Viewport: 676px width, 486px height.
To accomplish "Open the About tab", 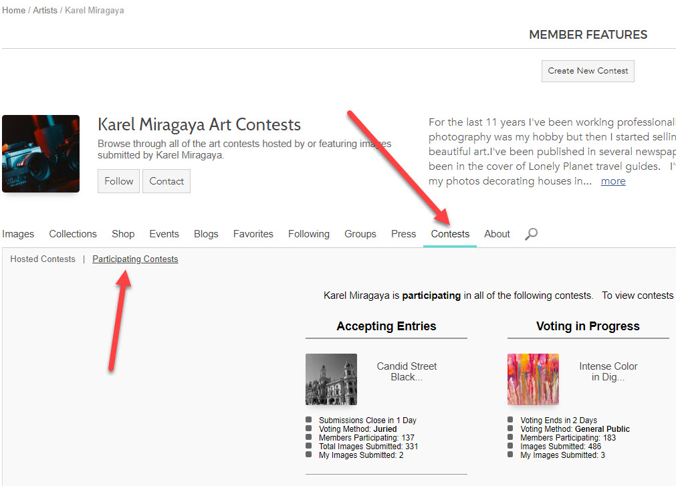I will click(x=497, y=234).
